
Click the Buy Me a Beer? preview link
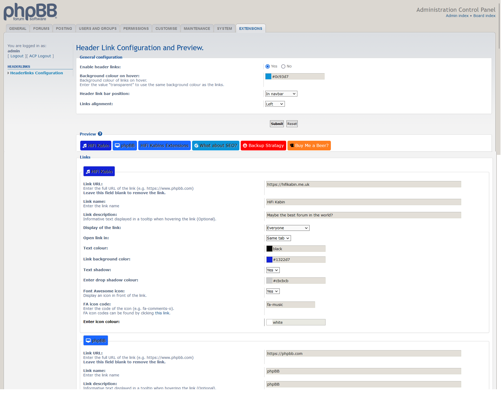(x=309, y=146)
